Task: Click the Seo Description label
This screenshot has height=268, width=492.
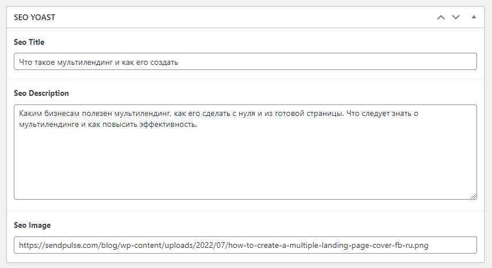Action: pyautogui.click(x=41, y=93)
